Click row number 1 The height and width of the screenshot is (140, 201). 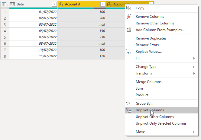click(5, 12)
